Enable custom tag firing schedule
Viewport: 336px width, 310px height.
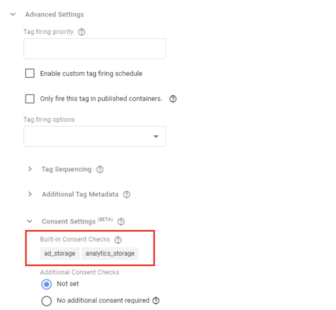coord(30,73)
